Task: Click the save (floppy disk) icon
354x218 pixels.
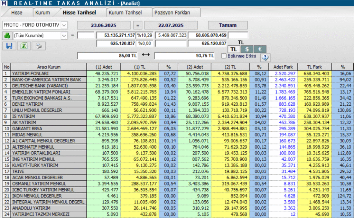Action: click(9, 46)
